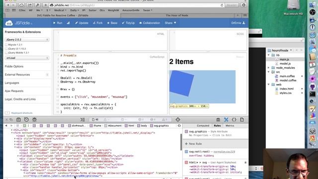Go back in Safari history

click(8, 5)
